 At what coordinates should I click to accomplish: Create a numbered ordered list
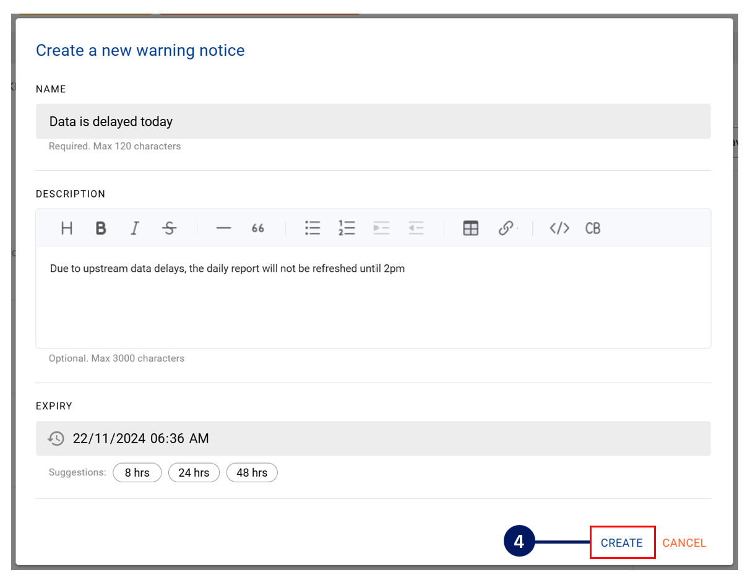(347, 228)
